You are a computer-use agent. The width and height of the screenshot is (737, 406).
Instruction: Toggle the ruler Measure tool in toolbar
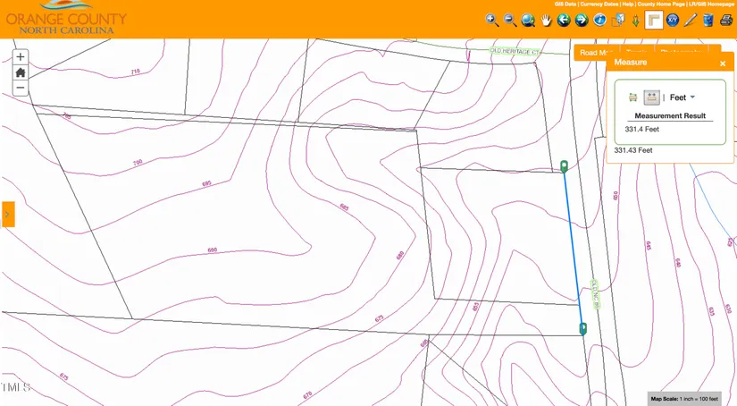click(654, 20)
